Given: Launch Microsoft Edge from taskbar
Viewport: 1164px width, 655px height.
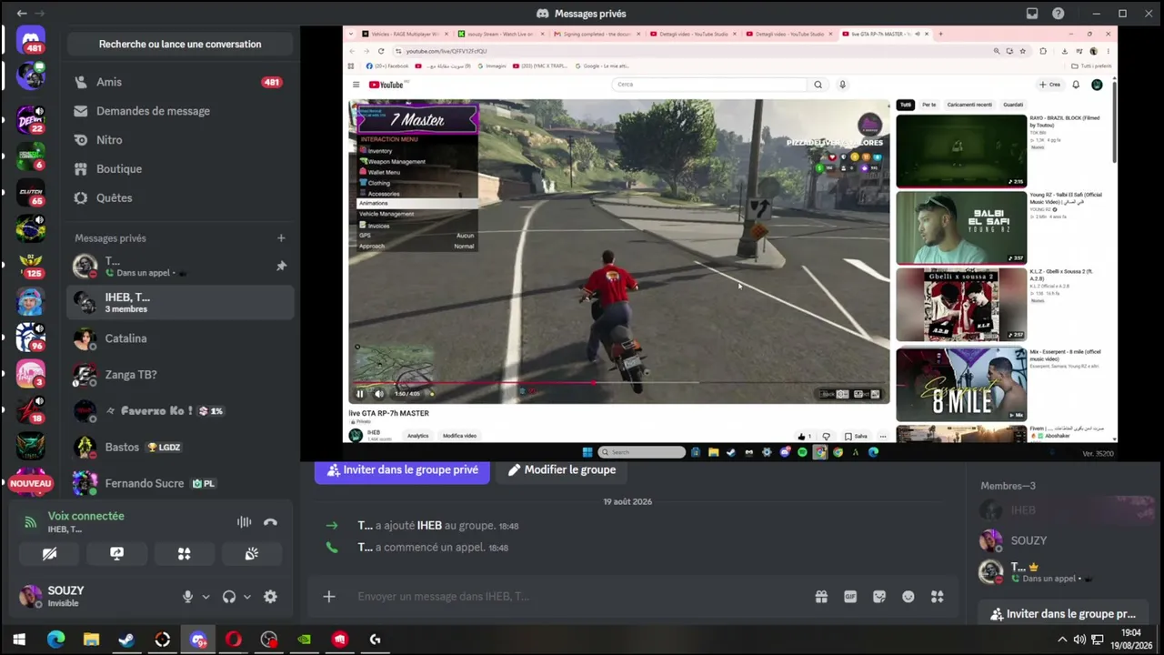Looking at the screenshot, I should 55,640.
